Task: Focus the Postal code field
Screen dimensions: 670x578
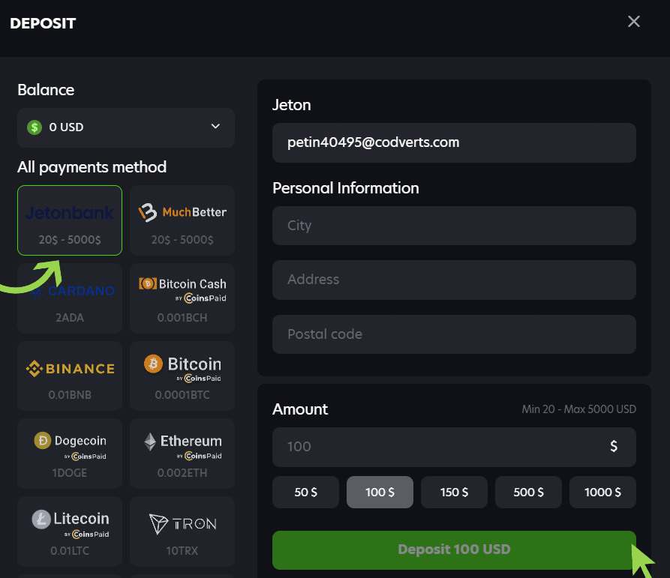Action: point(454,334)
